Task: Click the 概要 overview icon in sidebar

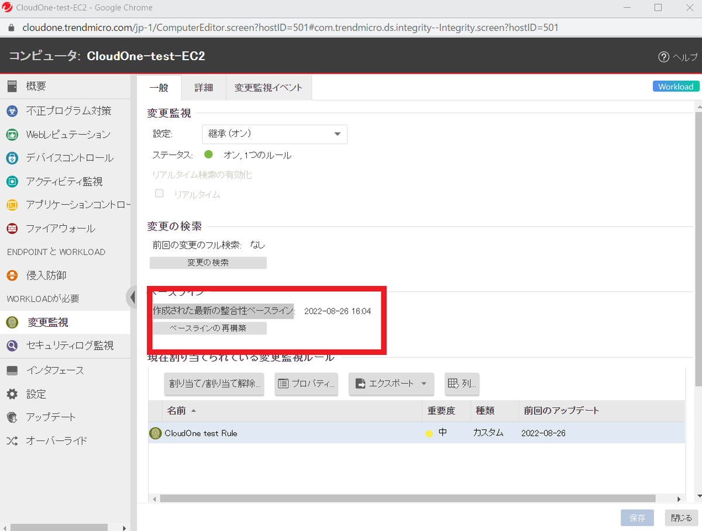Action: 12,87
